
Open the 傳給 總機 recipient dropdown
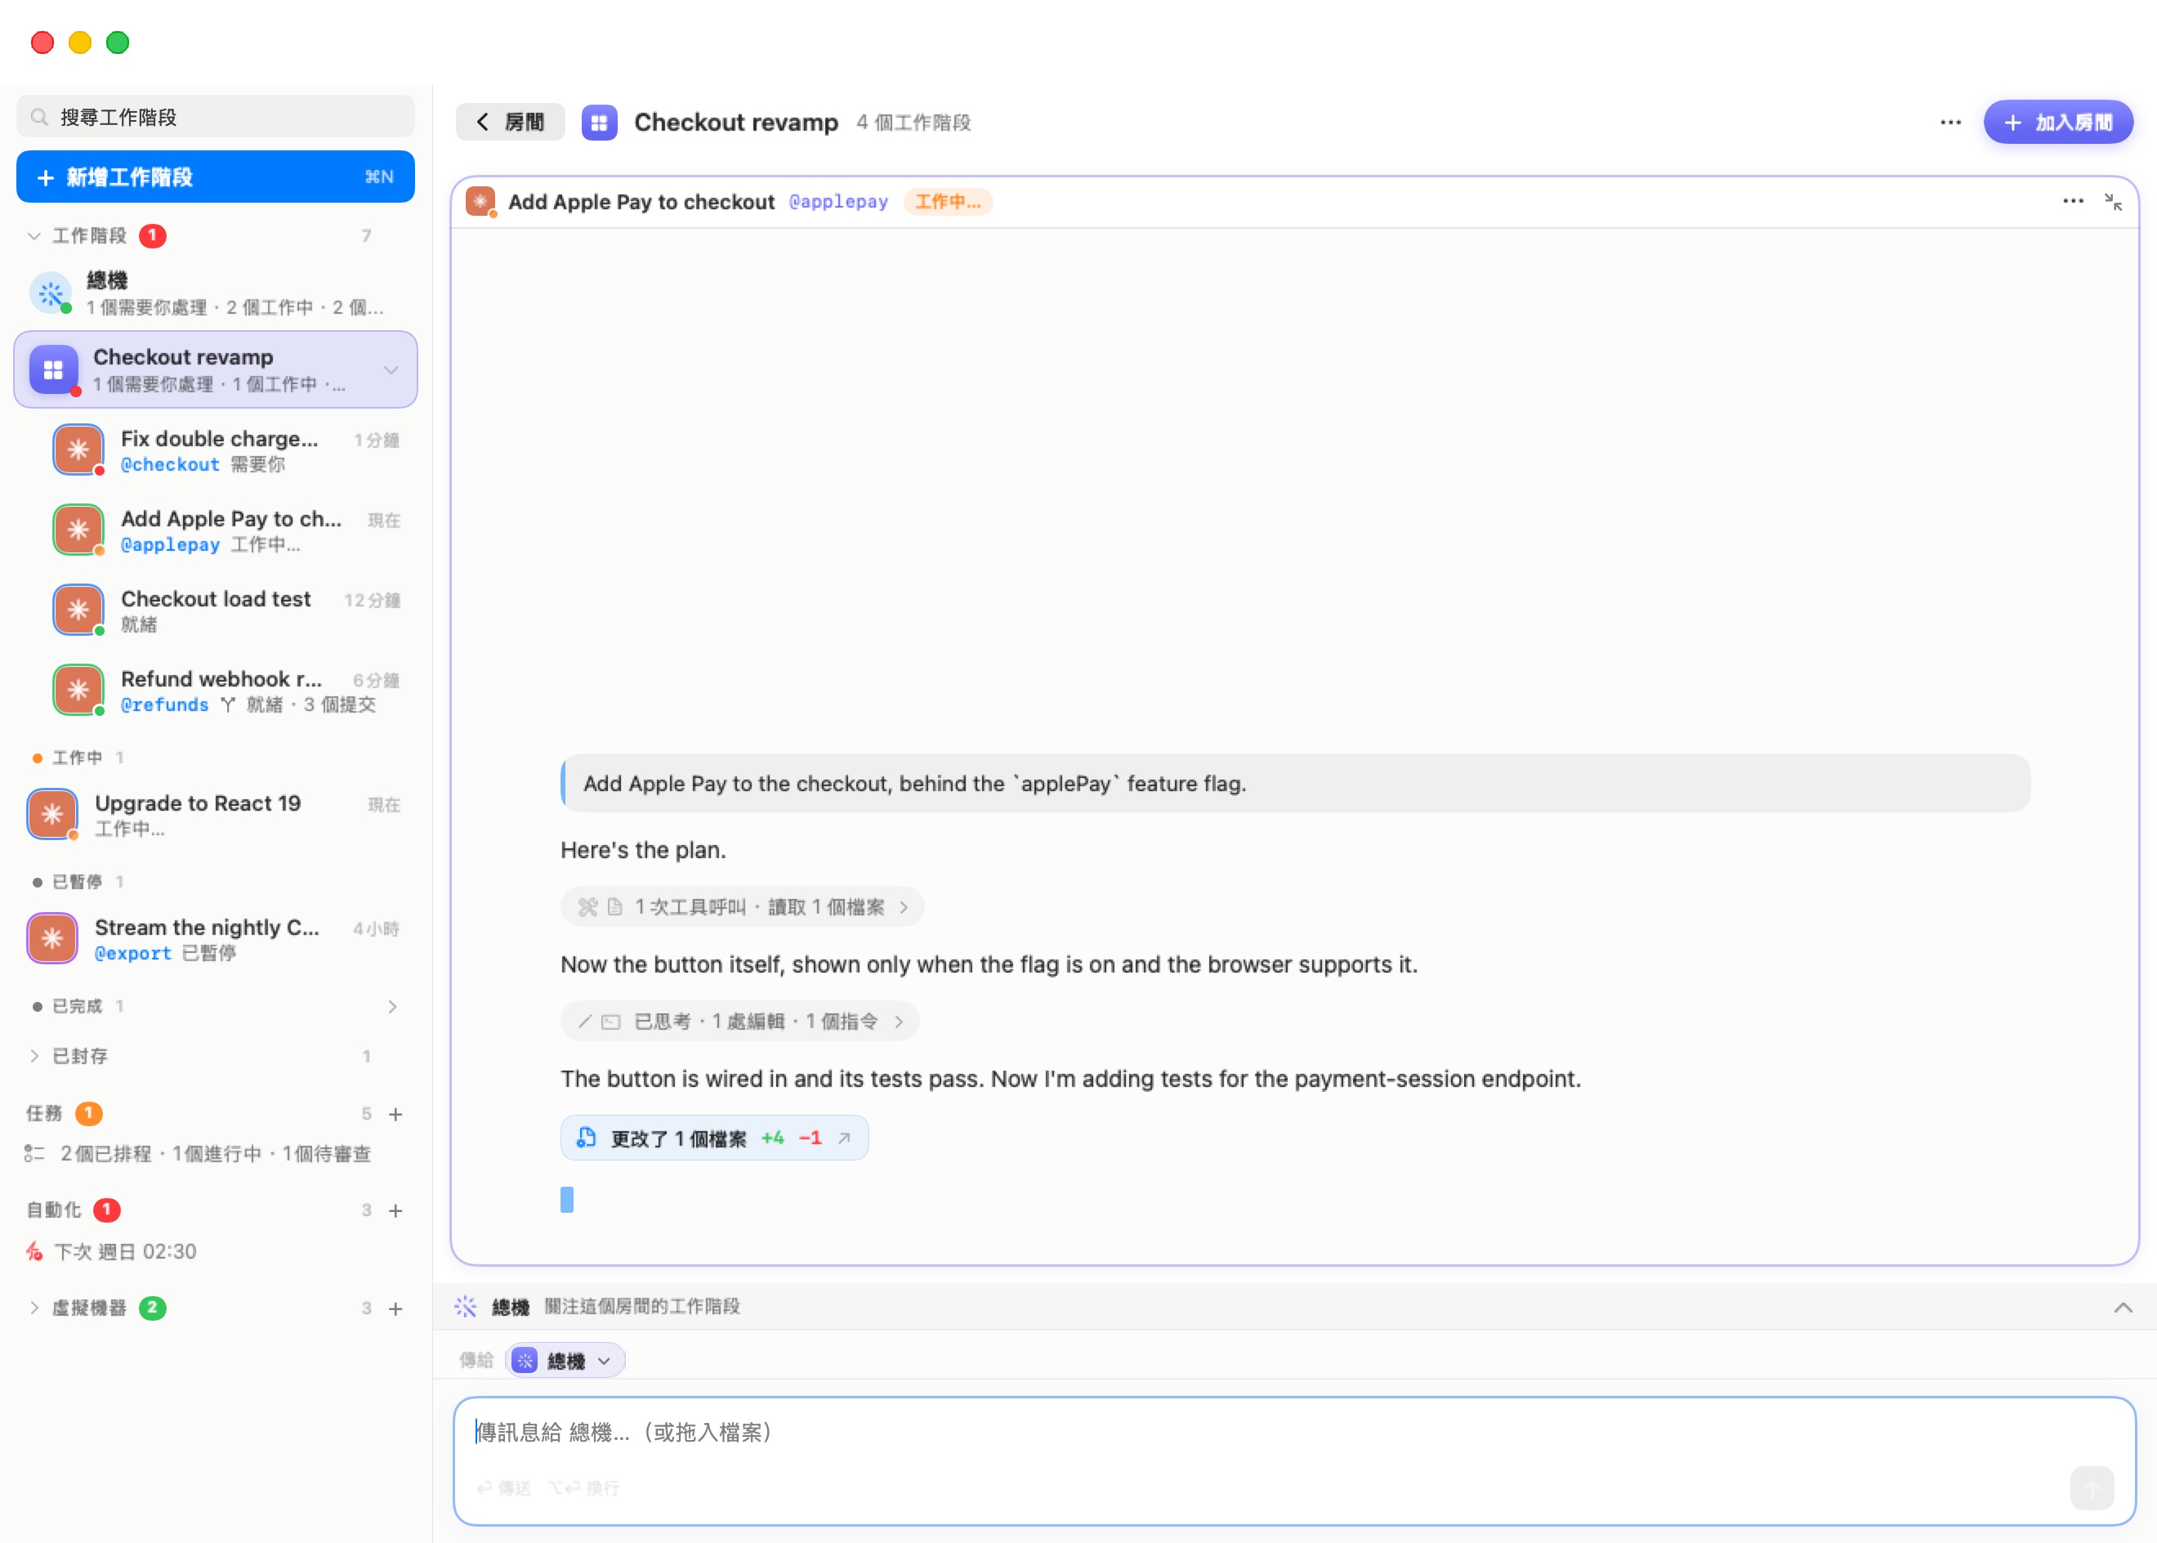[x=565, y=1361]
